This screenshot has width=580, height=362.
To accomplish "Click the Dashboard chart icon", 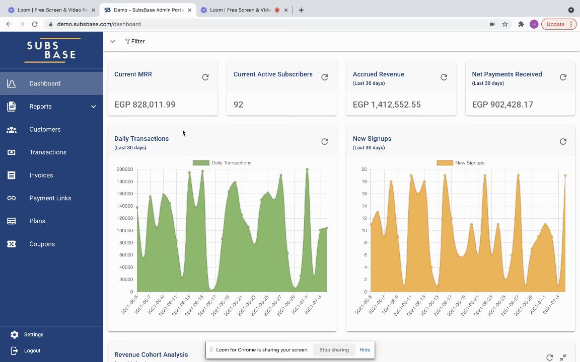I will 12,83.
